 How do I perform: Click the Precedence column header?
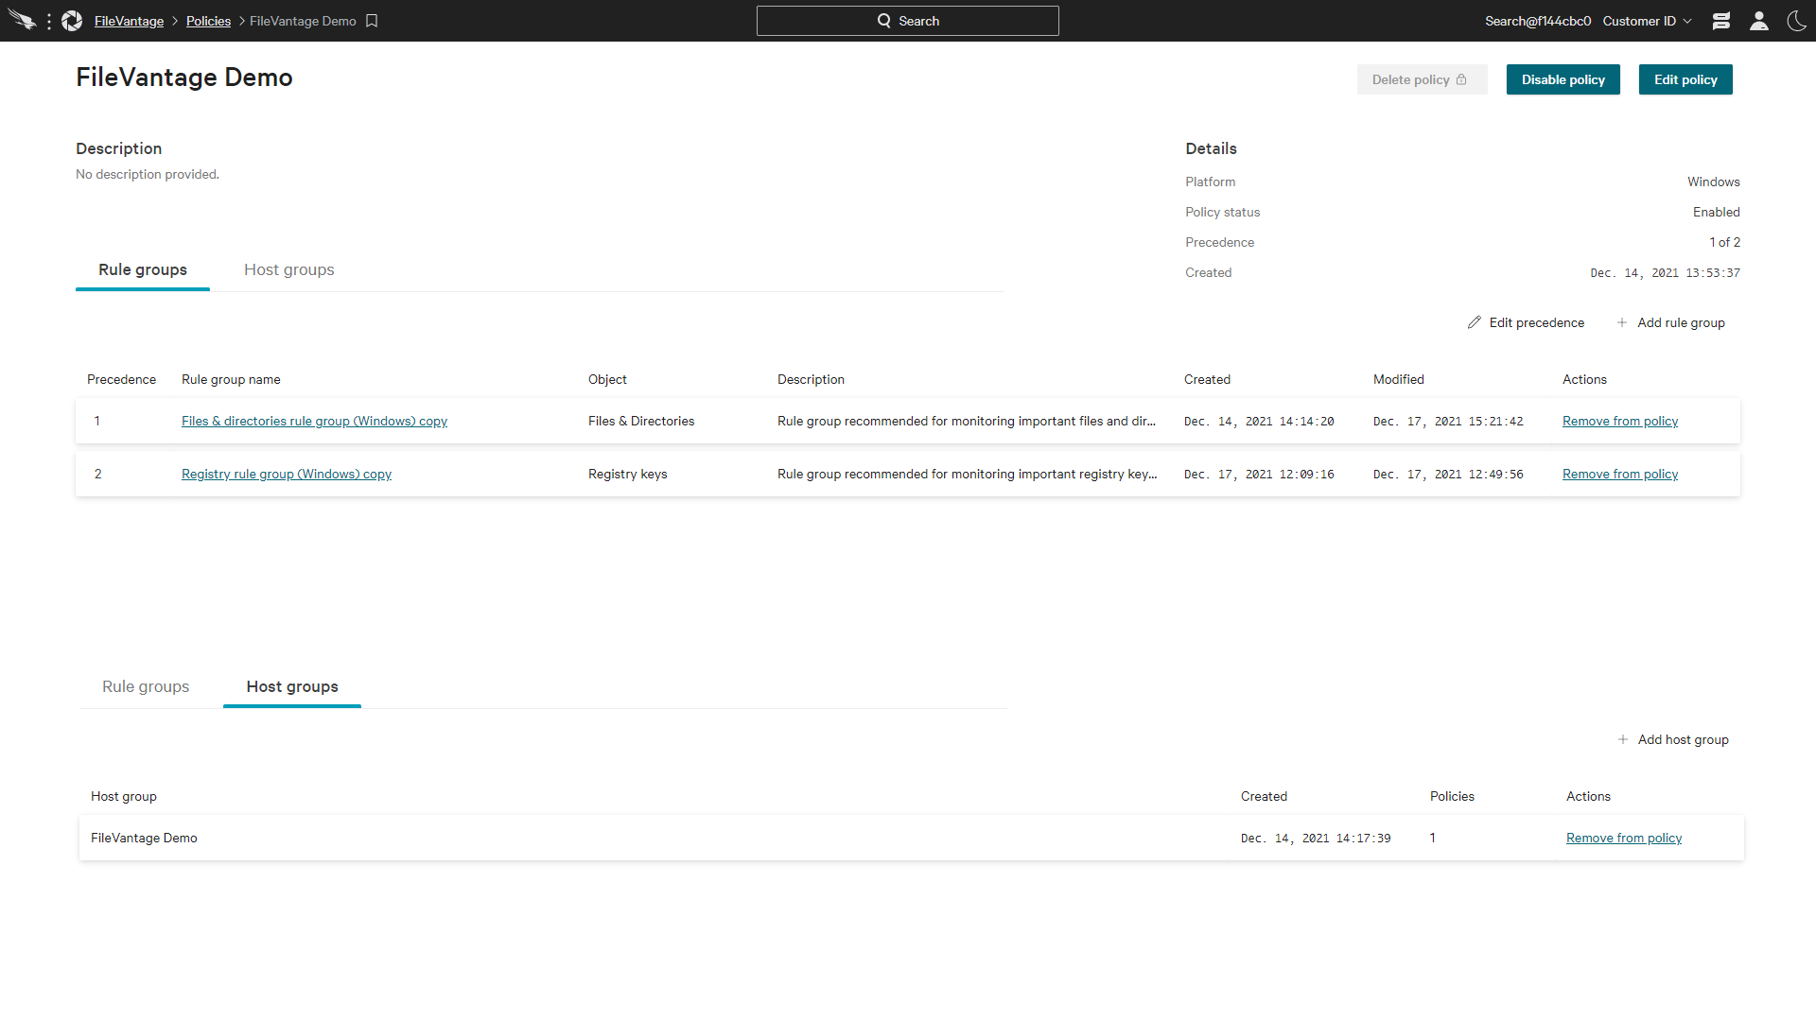121,379
